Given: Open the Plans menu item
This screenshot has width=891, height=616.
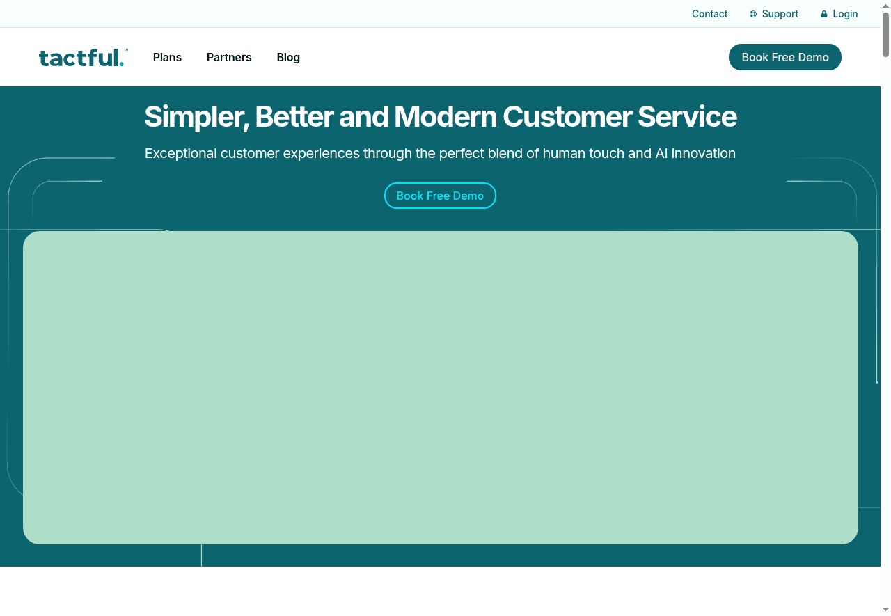Looking at the screenshot, I should tap(167, 57).
